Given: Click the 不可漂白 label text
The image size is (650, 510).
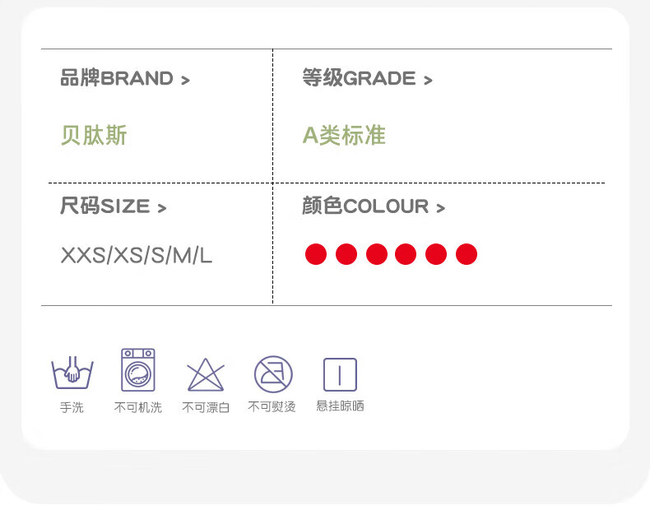Looking at the screenshot, I should click(x=206, y=407).
